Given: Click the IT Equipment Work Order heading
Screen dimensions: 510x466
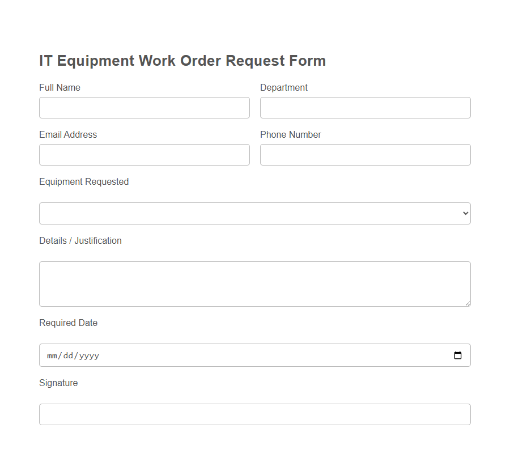Looking at the screenshot, I should pyautogui.click(x=182, y=61).
